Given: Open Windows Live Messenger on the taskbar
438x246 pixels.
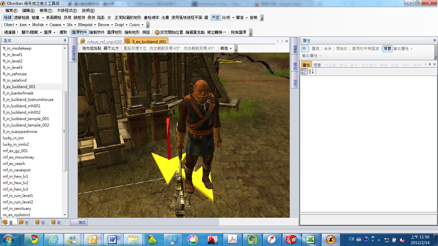Looking at the screenshot, I should click(73, 239).
